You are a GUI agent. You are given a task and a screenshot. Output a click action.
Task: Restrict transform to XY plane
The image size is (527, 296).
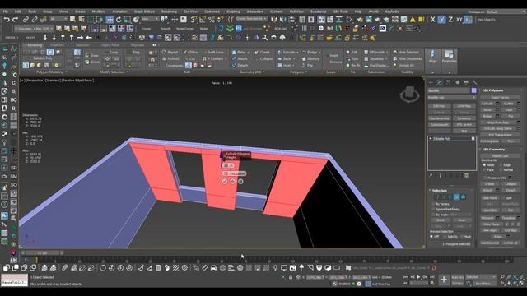pyautogui.click(x=459, y=20)
